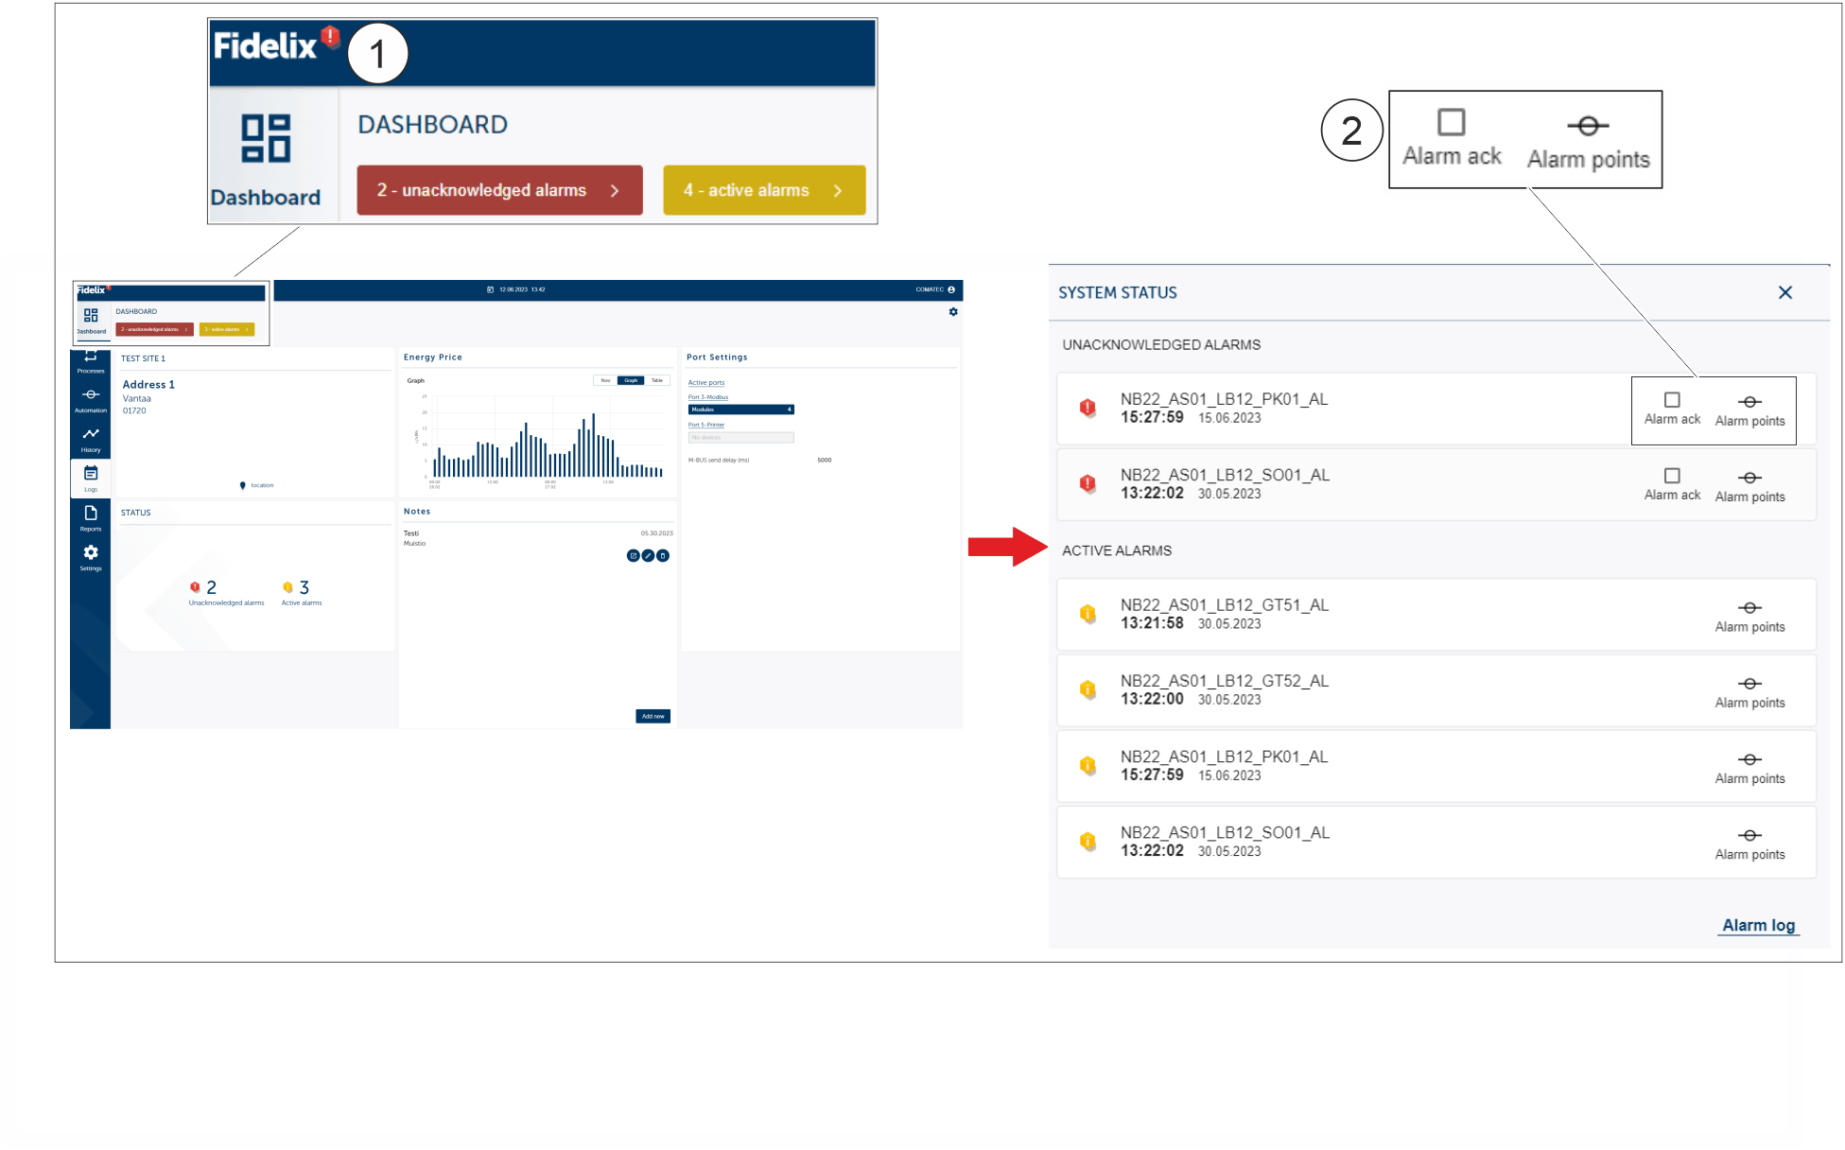
Task: Check Alarm ack for unacknowledged LB12_PK01_AL
Action: tap(1672, 400)
